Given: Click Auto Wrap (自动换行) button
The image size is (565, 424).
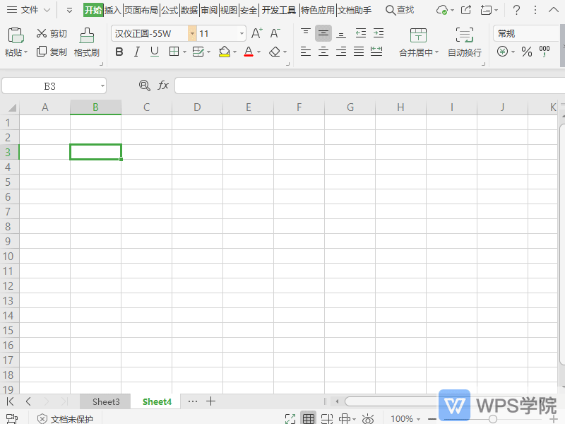Looking at the screenshot, I should coord(465,42).
